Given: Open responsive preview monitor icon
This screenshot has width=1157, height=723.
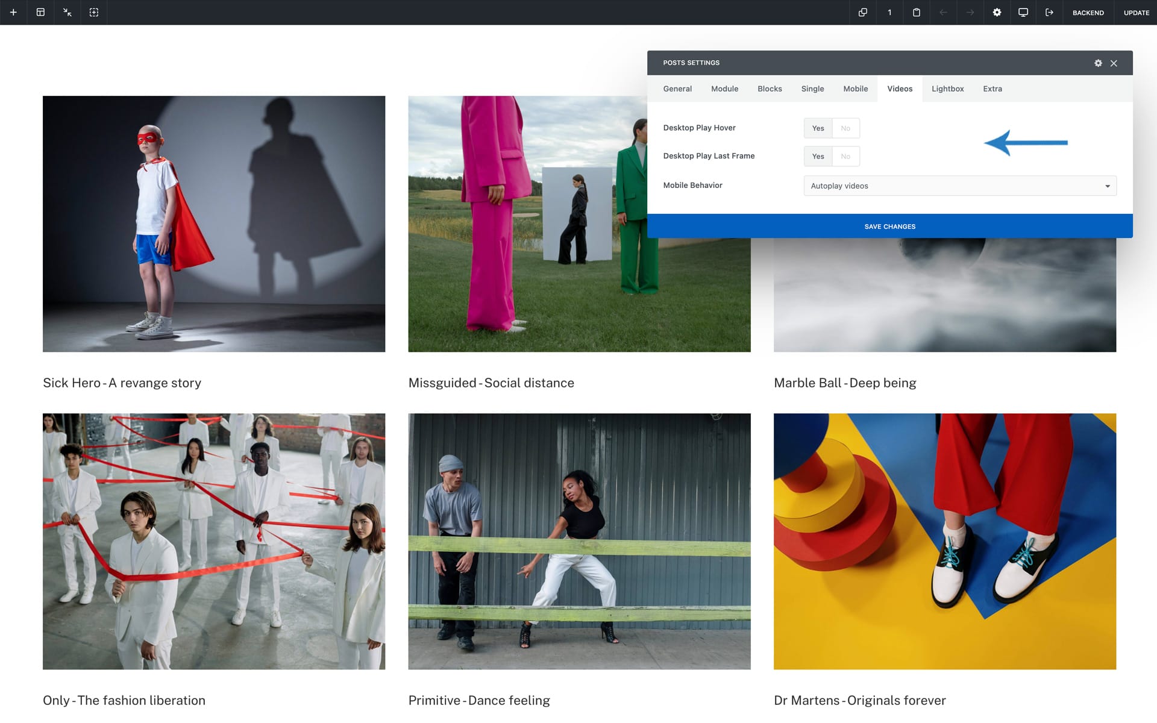Looking at the screenshot, I should 1023,12.
